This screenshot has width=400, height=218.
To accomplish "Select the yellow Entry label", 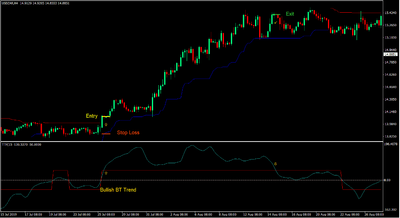I will click(92, 116).
